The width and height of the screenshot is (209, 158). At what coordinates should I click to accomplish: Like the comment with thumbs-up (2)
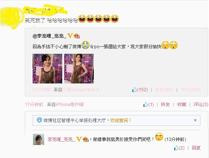coord(176,148)
